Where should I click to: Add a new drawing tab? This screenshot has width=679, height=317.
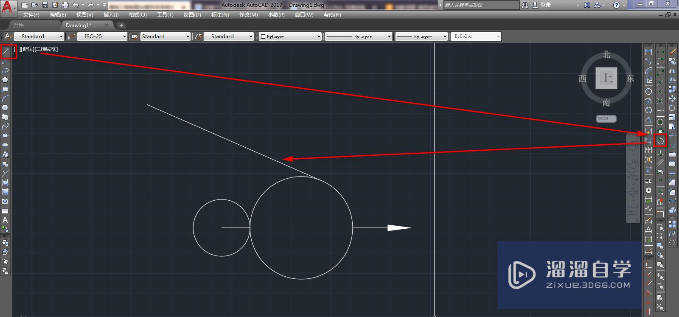point(121,25)
